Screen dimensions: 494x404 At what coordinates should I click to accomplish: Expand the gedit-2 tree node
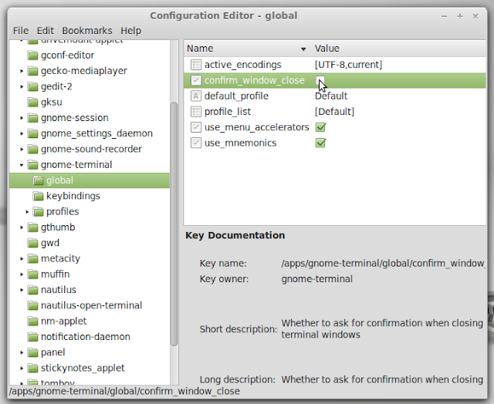click(22, 86)
